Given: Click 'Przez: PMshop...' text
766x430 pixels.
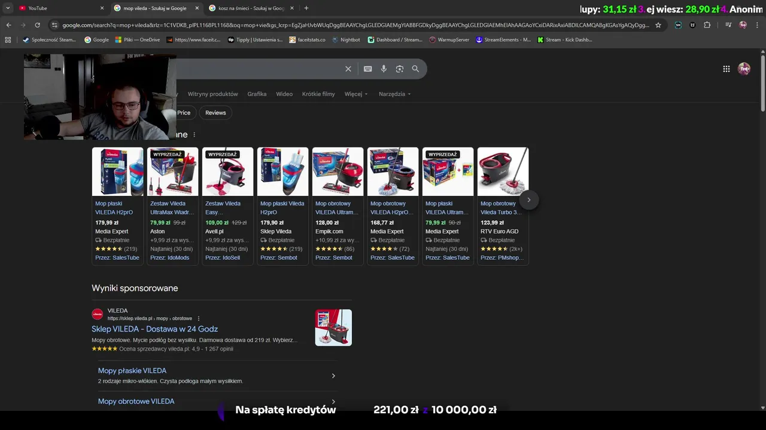Looking at the screenshot, I should coord(502,257).
